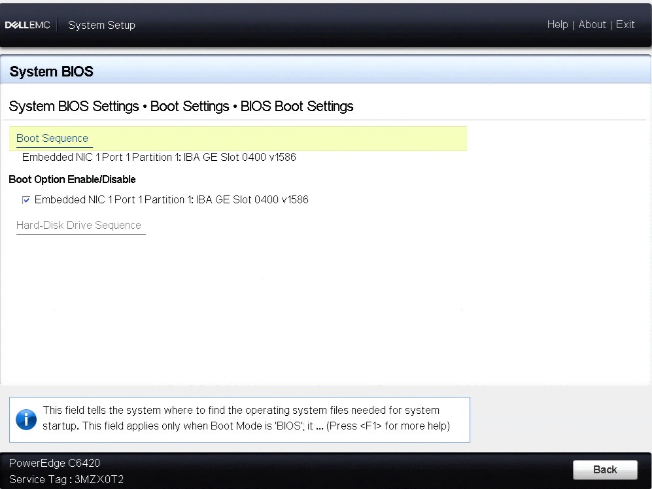Screen dimensions: 652x489
Task: Click the System Setup title
Action: point(101,25)
